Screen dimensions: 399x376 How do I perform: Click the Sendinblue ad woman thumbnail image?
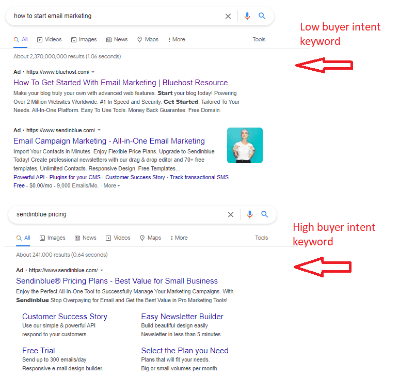click(x=245, y=145)
